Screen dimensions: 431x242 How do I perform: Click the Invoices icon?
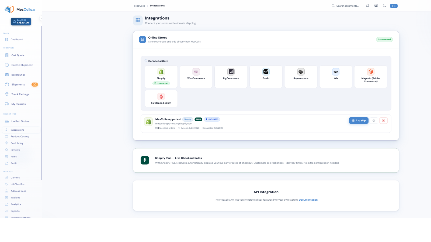[x=6, y=198]
